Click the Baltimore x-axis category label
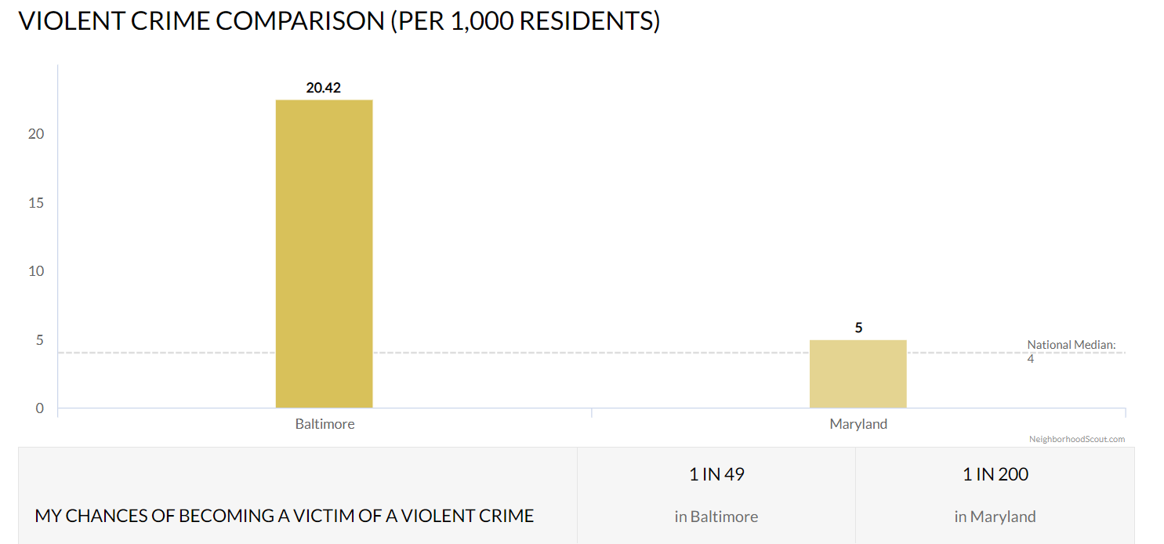This screenshot has height=544, width=1164. [325, 424]
